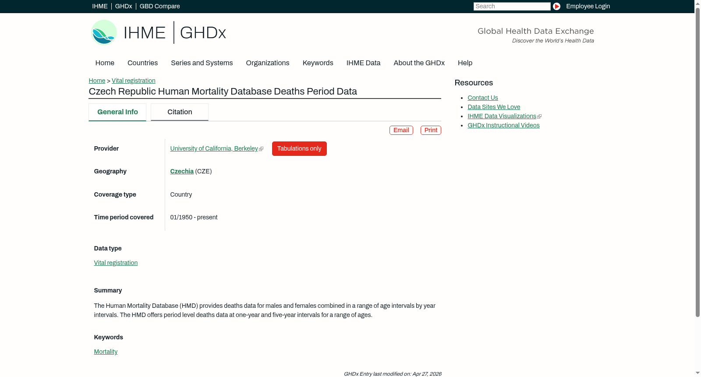Click 'Global Health Data Exchange' header text
The height and width of the screenshot is (377, 701).
(536, 31)
